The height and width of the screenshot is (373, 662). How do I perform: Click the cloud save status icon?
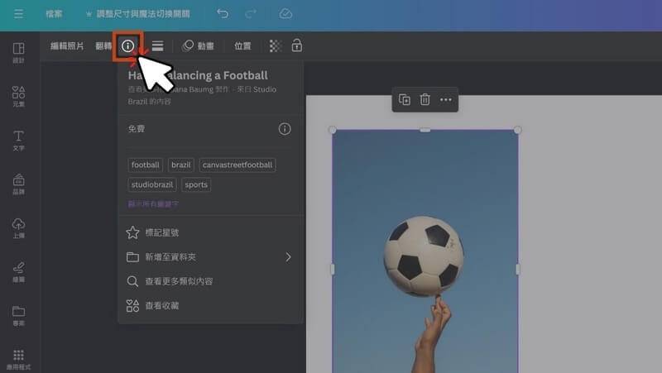(285, 14)
